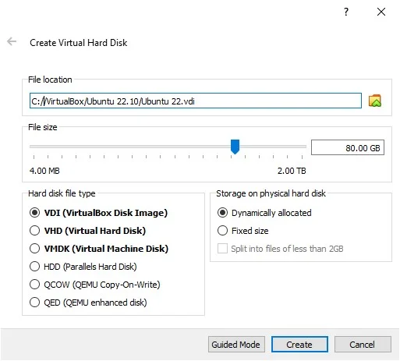Click the Guided Mode button
Screen dimensions: 400x361
[x=236, y=345]
